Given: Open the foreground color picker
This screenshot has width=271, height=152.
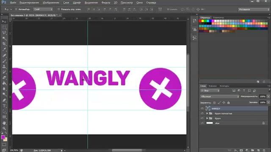Looking at the screenshot, I should point(3,137).
